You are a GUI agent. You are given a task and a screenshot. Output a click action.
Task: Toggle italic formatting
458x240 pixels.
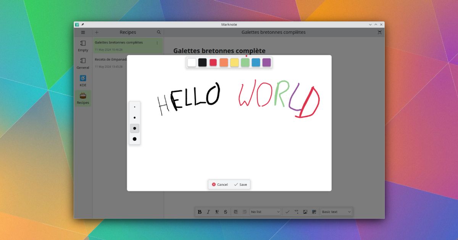tap(208, 212)
